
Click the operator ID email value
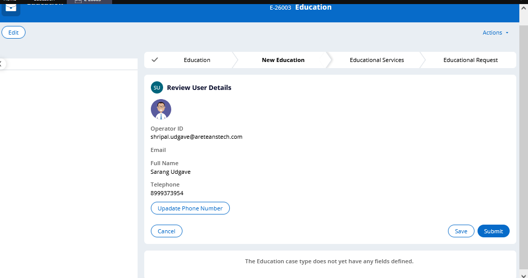coord(196,137)
